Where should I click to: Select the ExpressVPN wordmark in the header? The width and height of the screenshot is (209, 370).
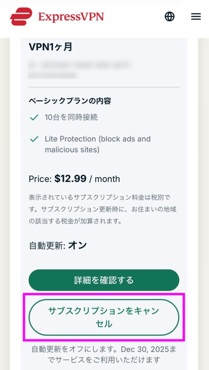point(71,16)
